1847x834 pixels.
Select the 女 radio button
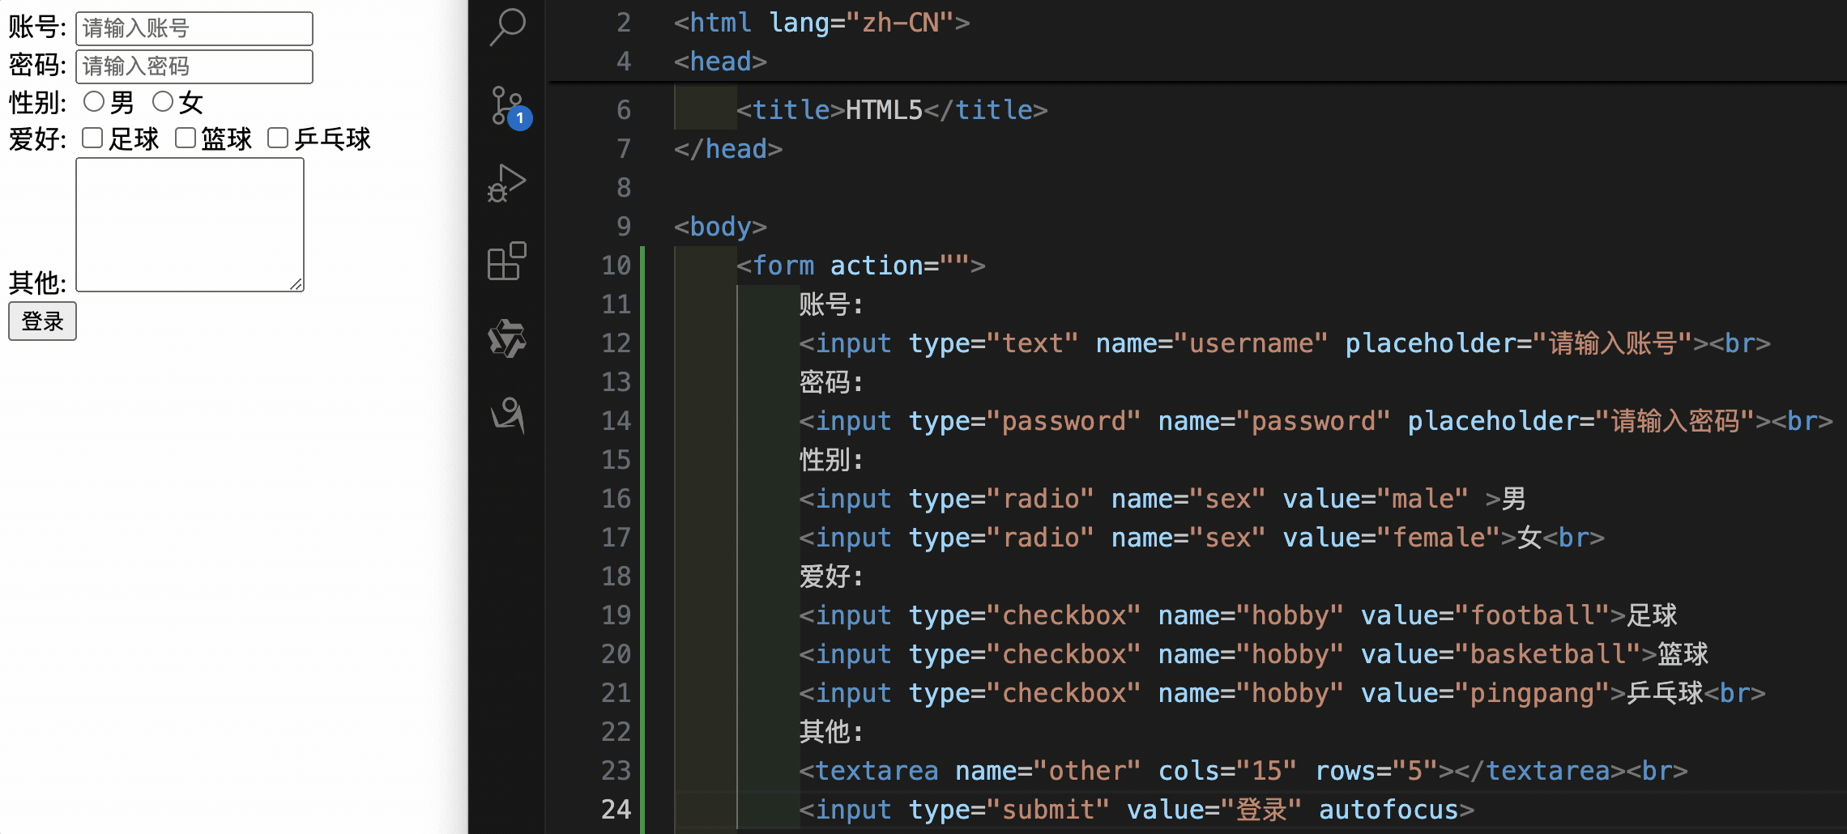(x=163, y=101)
